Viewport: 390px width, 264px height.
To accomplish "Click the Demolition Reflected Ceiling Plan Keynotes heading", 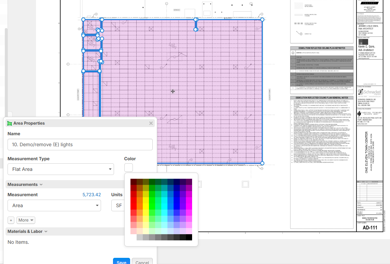I will pos(322,48).
